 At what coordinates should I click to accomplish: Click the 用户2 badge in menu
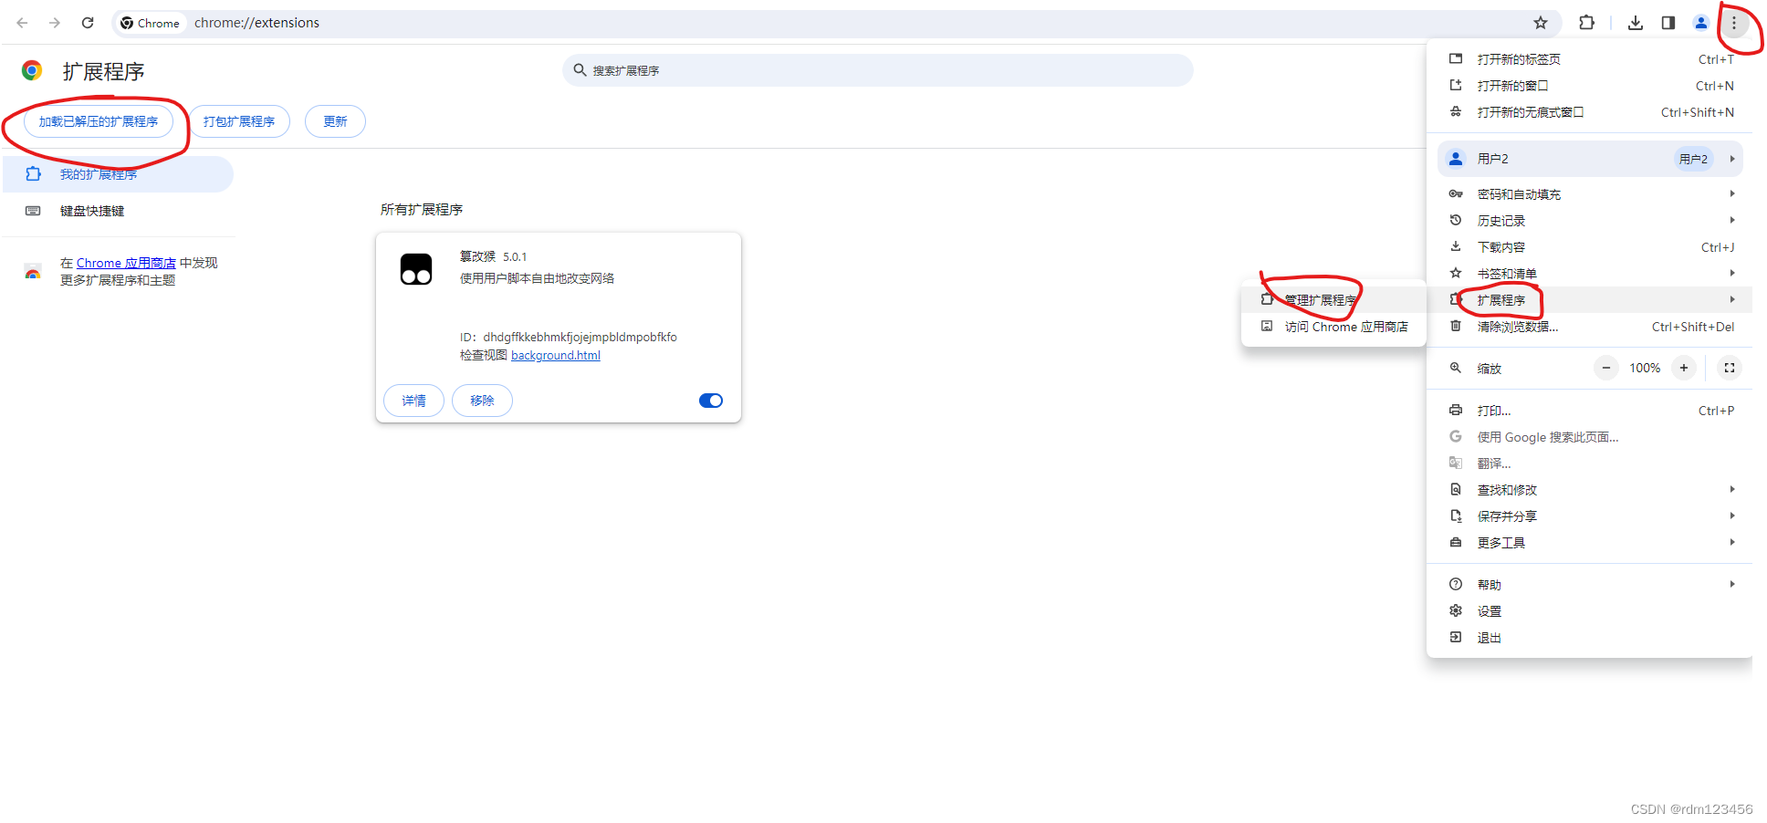pos(1693,159)
